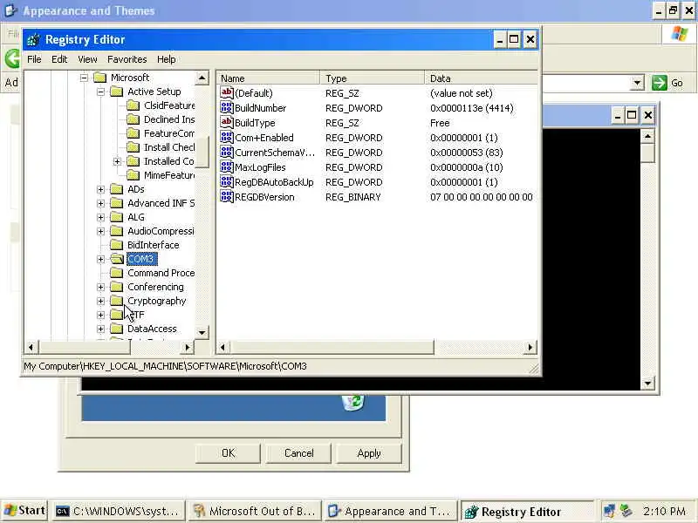Click the Free data value
The width and height of the screenshot is (698, 523).
tap(440, 123)
